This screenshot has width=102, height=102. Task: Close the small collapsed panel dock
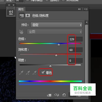coord(14,5)
